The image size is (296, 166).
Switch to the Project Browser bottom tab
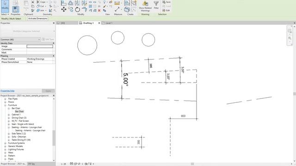13,164
